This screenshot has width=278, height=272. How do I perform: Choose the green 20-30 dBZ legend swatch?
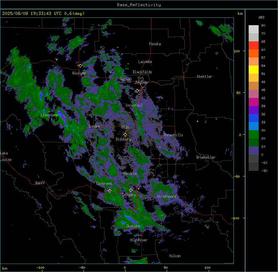pyautogui.click(x=253, y=134)
